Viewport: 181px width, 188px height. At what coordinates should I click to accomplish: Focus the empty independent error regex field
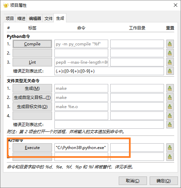tap(109, 124)
